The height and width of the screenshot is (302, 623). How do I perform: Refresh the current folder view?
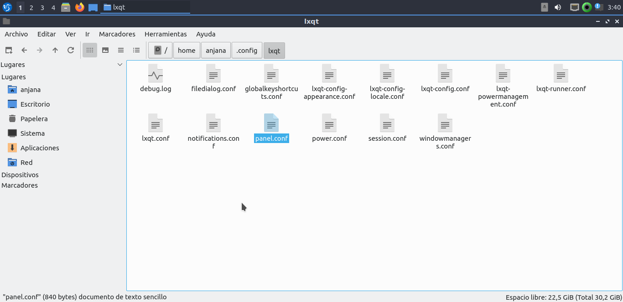pyautogui.click(x=71, y=50)
